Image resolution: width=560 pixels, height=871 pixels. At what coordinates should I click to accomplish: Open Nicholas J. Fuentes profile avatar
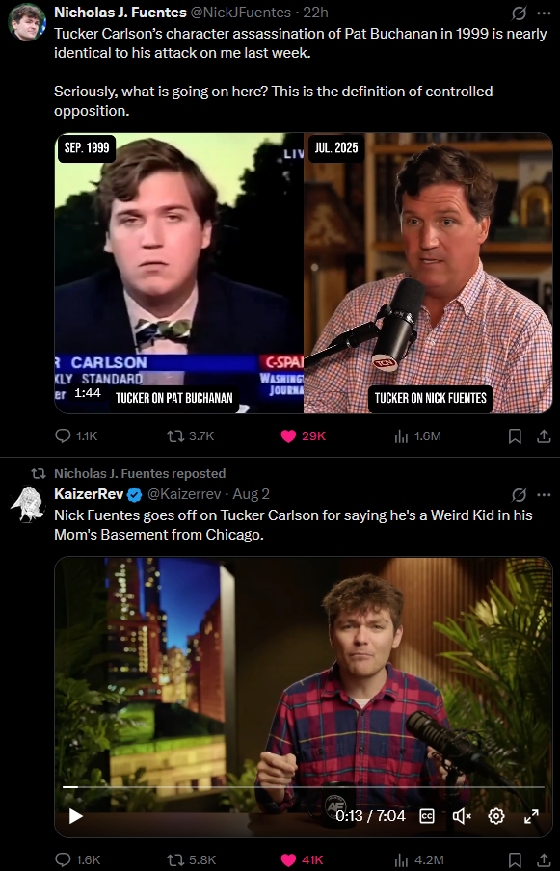(x=27, y=21)
